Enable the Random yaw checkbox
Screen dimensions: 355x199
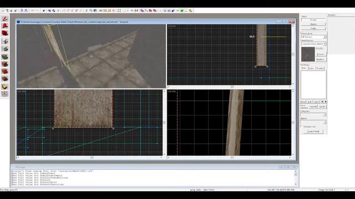[x=302, y=127]
